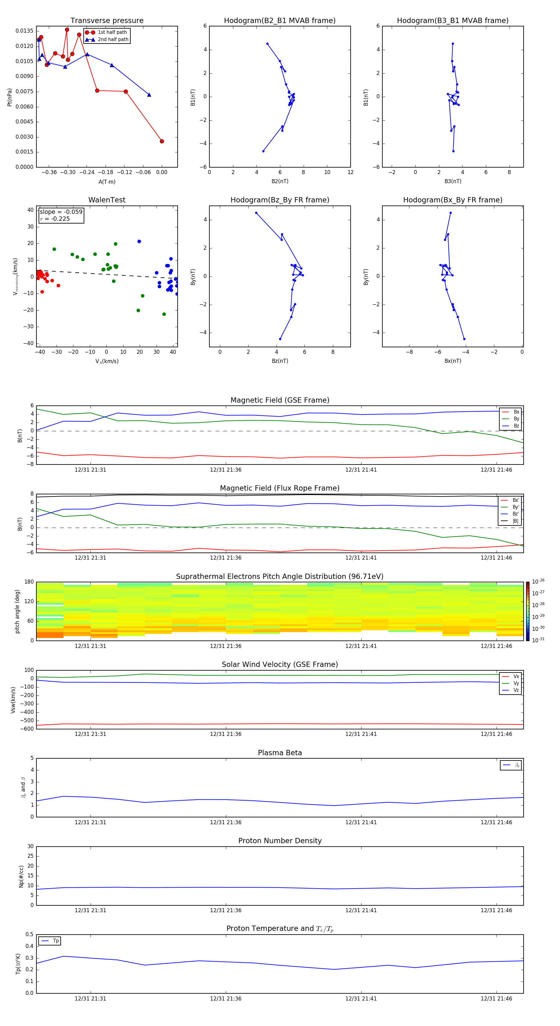Click the 12/31 21:31 tick under Proton Number Density
The width and height of the screenshot is (560, 1026).
click(x=91, y=910)
